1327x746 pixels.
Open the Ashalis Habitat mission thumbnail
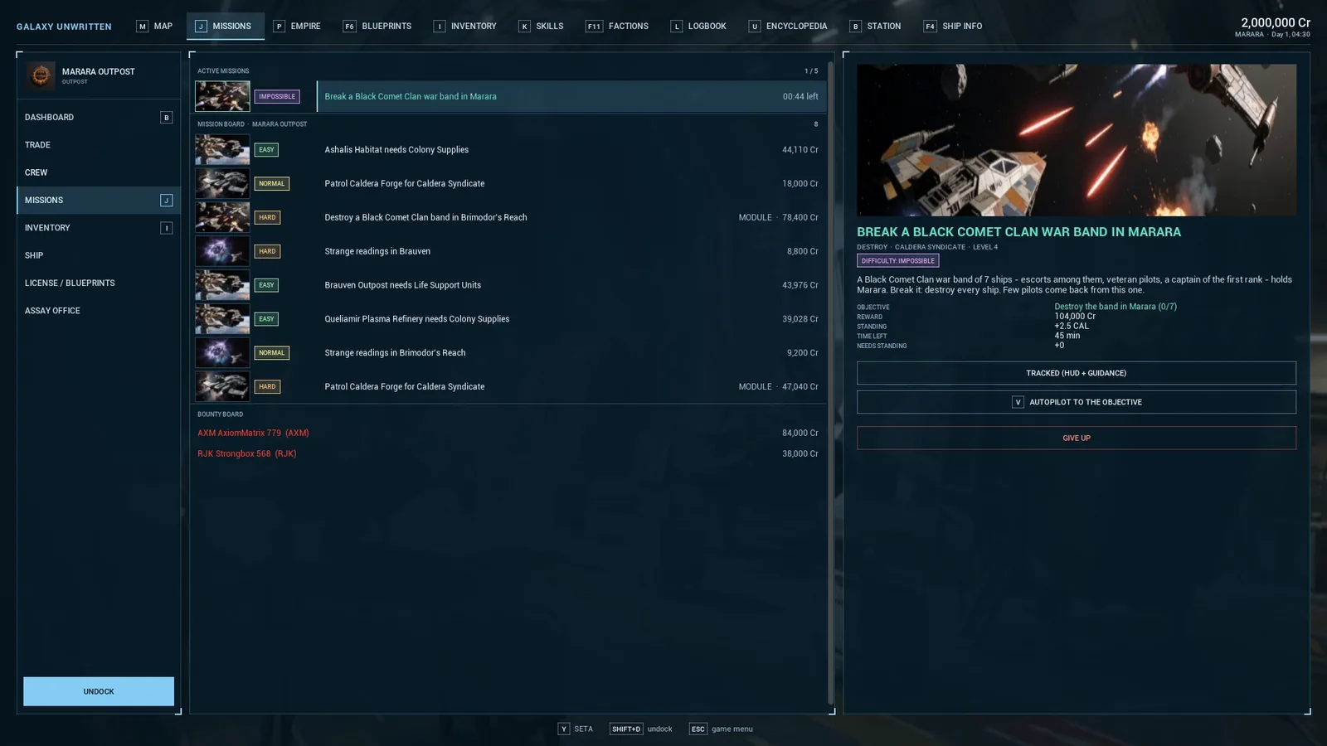[x=222, y=150]
